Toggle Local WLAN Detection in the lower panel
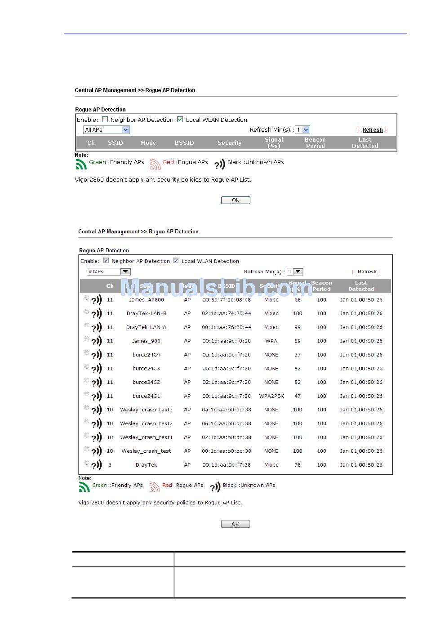427x624 pixels. pyautogui.click(x=176, y=260)
